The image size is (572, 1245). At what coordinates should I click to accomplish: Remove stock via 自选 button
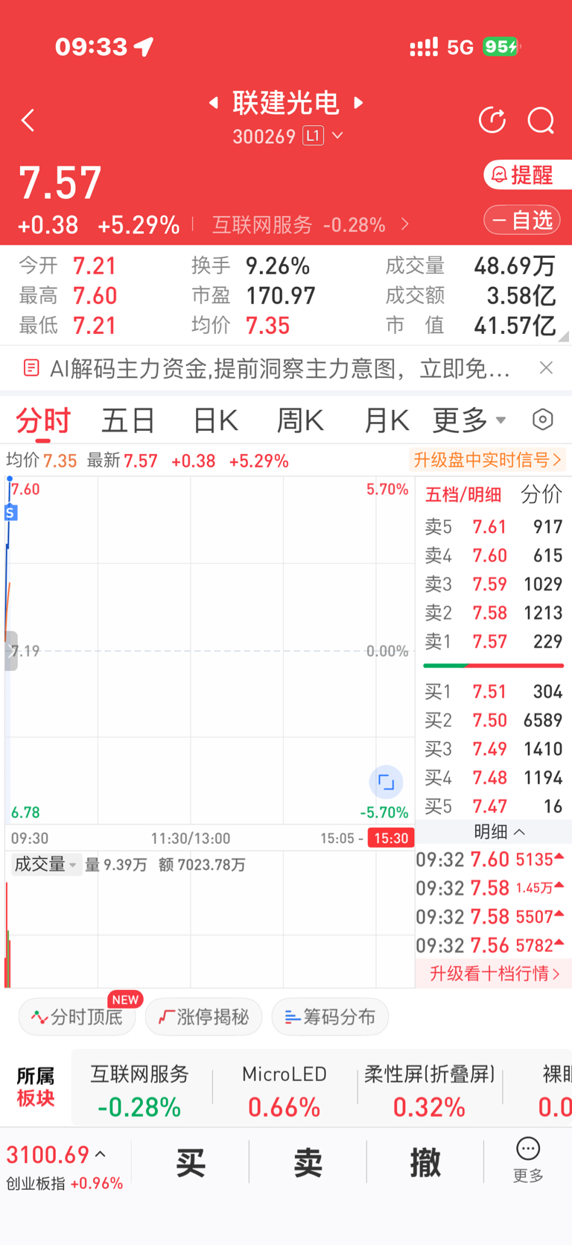(522, 220)
